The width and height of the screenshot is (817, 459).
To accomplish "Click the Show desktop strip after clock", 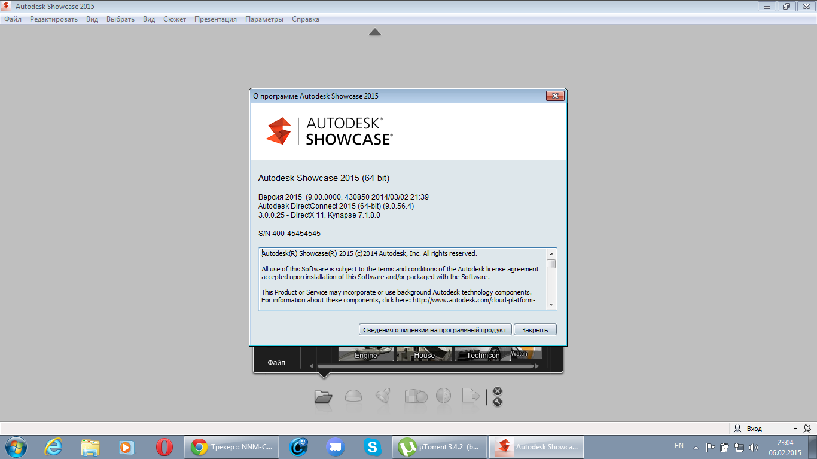I will (813, 447).
